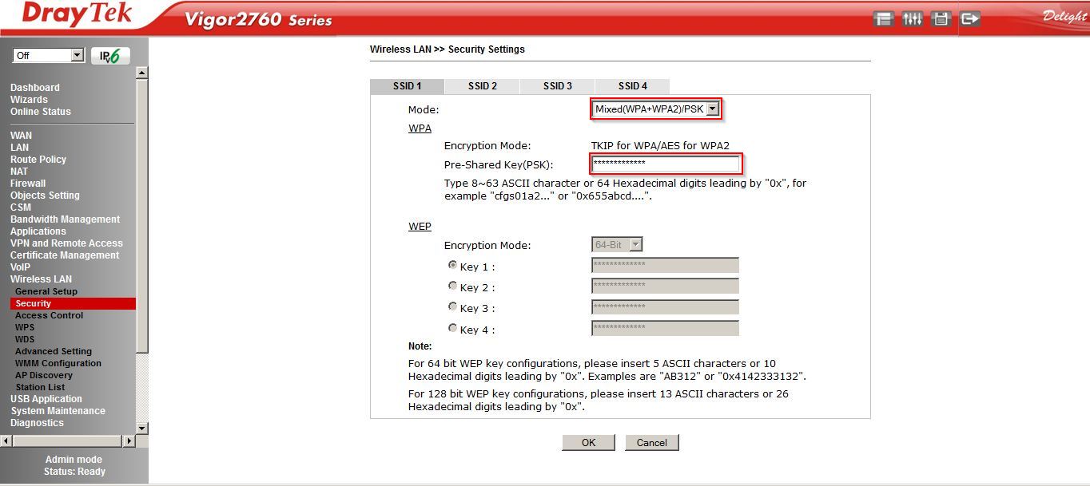
Task: Switch to the SSID 4 tab
Action: [x=632, y=86]
